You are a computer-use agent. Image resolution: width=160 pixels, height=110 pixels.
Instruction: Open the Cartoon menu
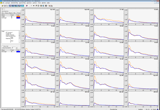35,3
